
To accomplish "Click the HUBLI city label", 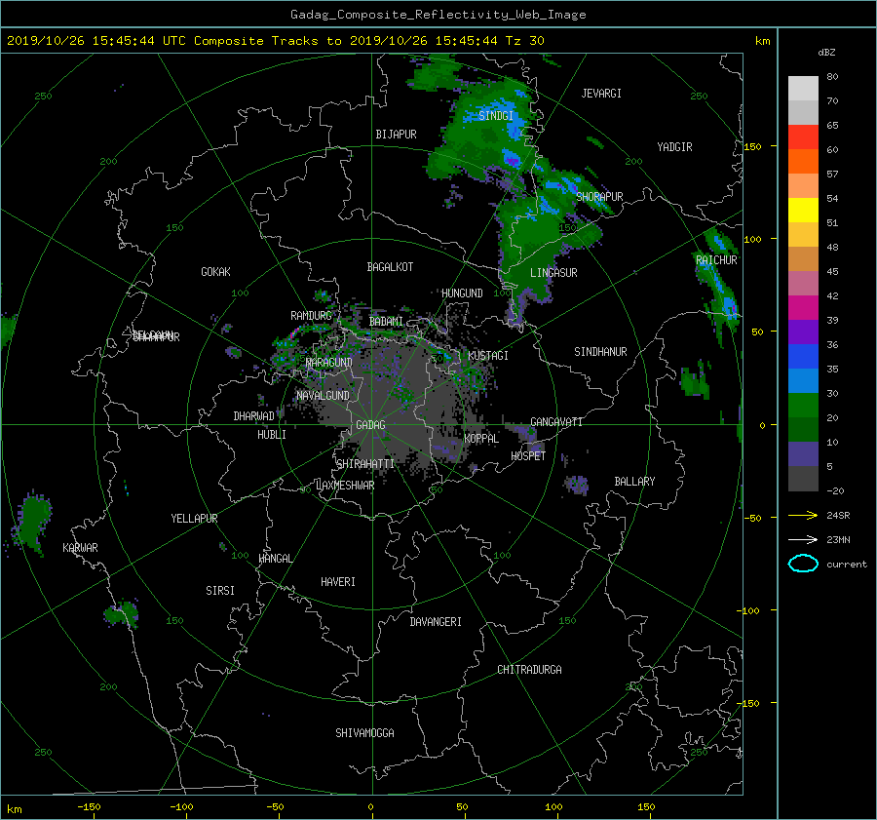I will 272,435.
